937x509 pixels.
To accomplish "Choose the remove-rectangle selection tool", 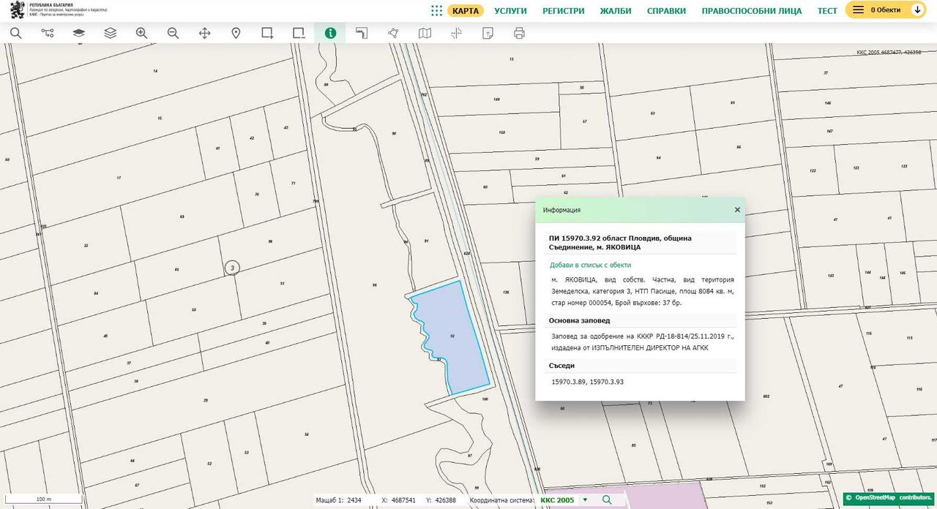I will [x=299, y=33].
